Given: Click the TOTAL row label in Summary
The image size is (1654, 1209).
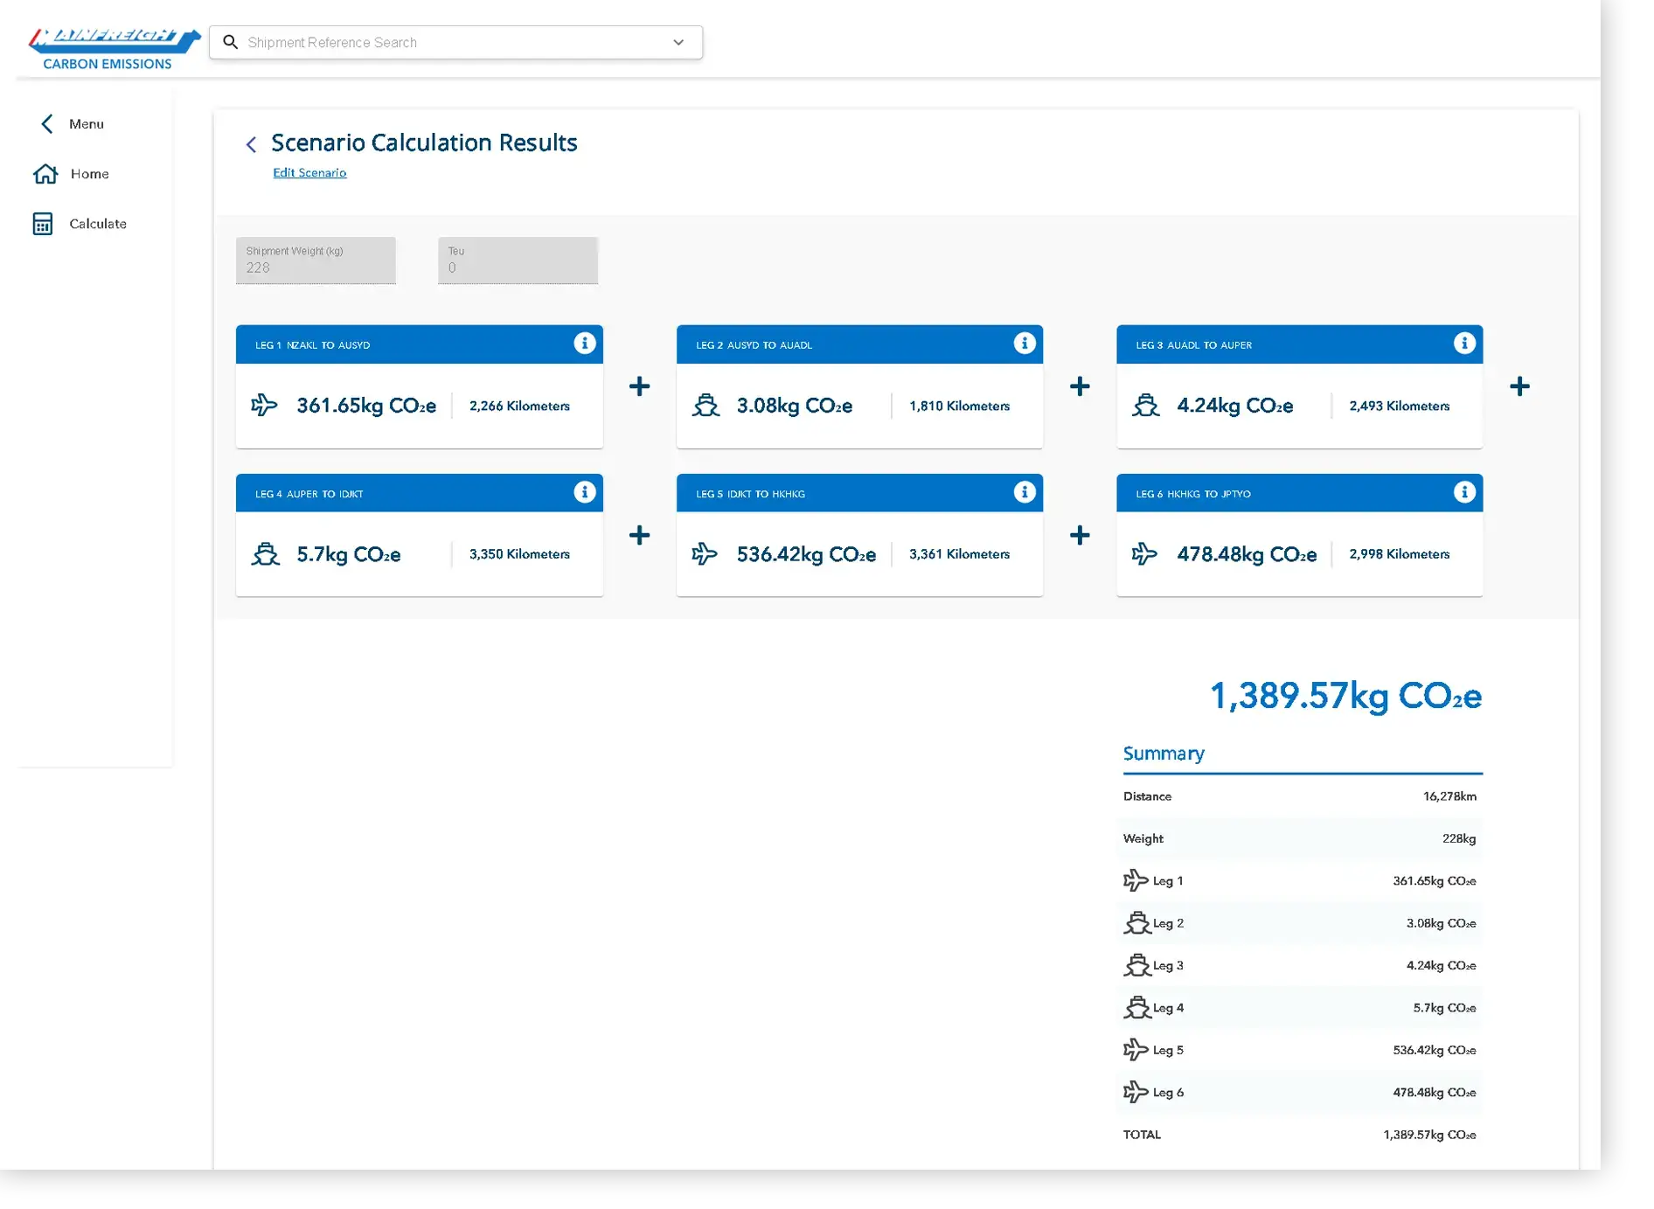Looking at the screenshot, I should point(1142,1135).
